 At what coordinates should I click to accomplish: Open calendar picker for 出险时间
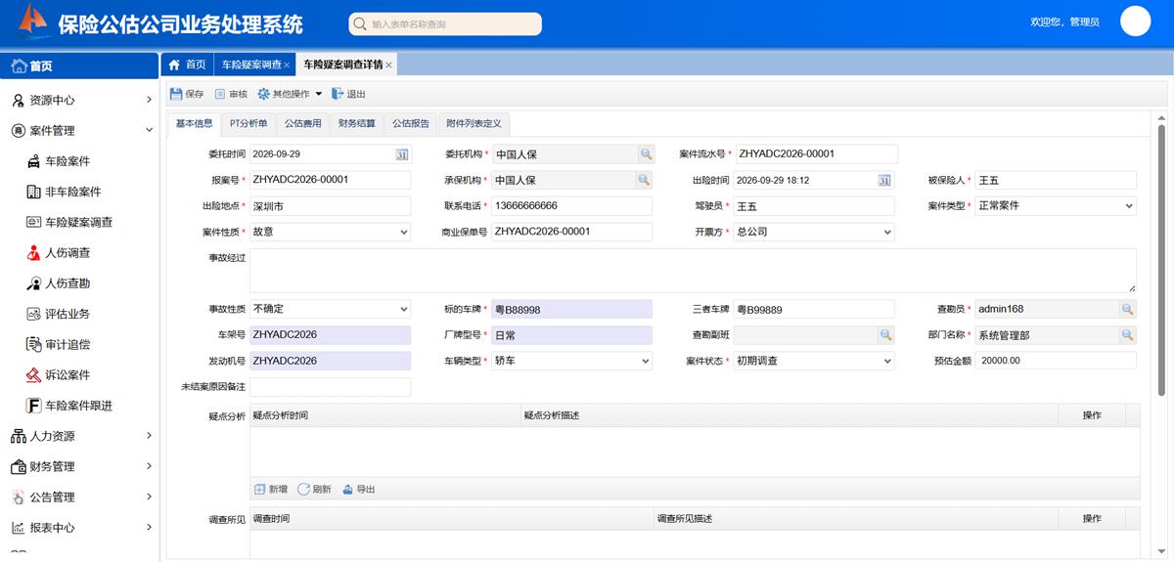point(884,181)
